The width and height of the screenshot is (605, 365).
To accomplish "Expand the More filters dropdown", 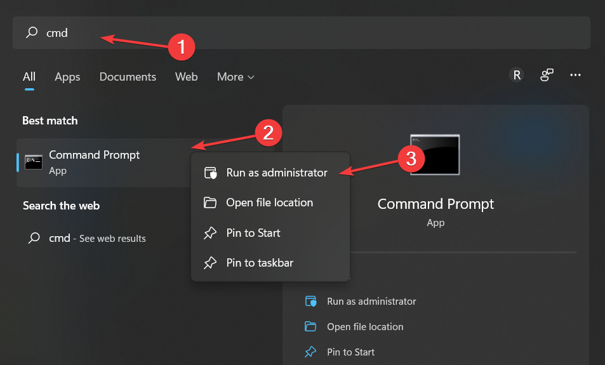I will [x=236, y=77].
